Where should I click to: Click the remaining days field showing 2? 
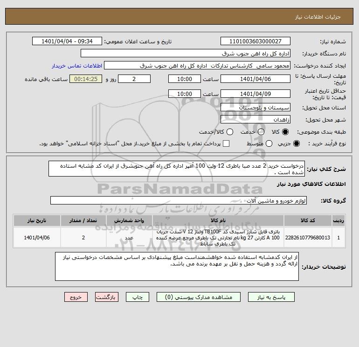click(x=134, y=79)
